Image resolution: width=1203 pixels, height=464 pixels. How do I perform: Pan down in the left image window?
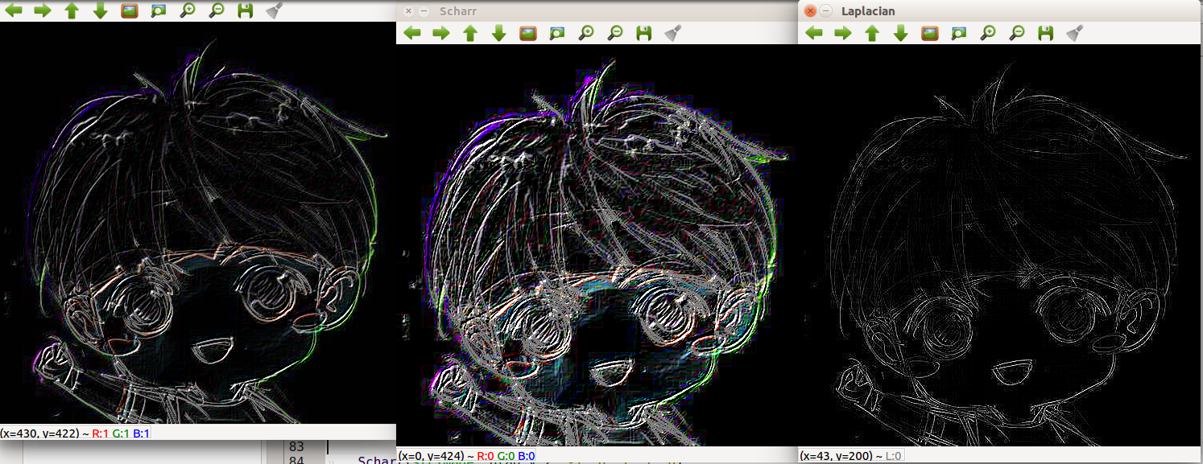(x=100, y=10)
